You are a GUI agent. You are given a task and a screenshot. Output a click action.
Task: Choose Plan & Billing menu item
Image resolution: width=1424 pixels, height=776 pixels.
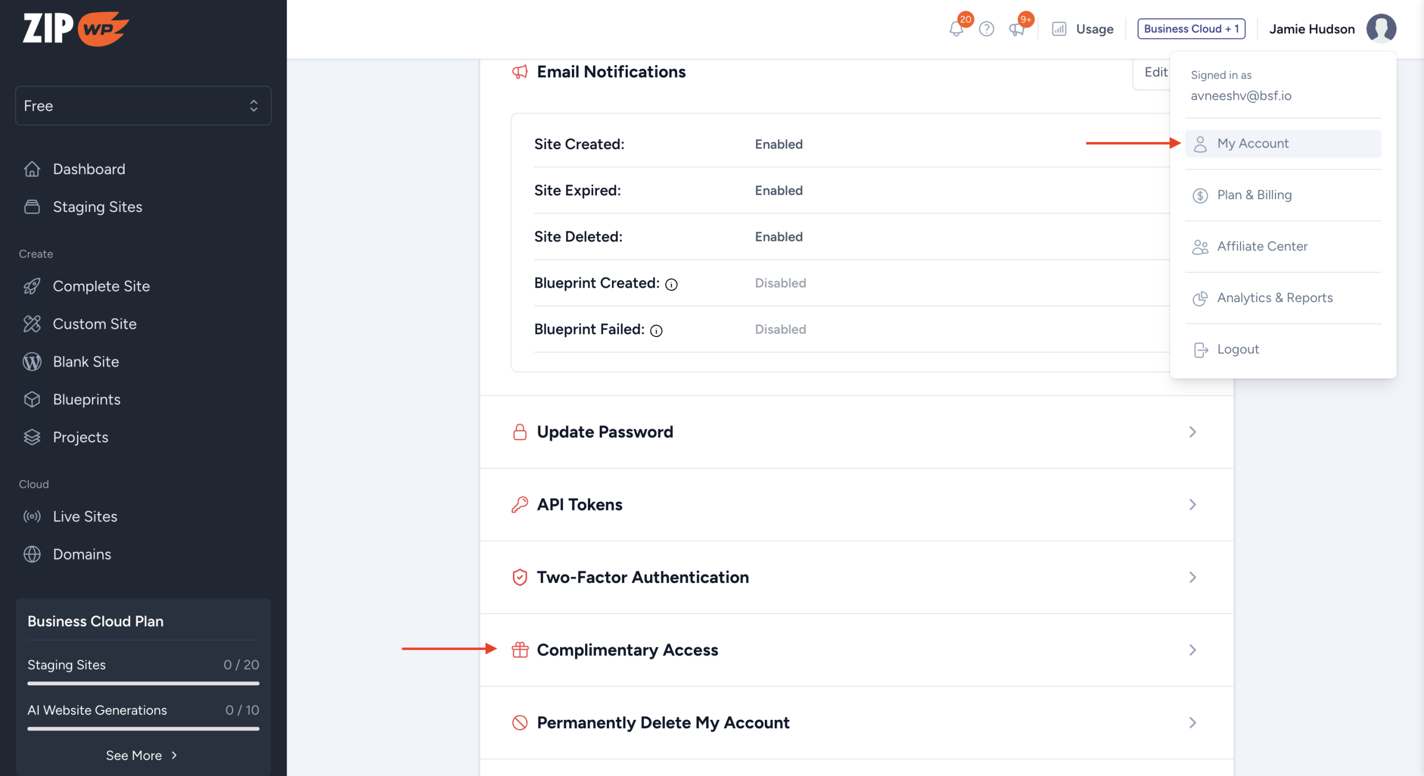coord(1254,195)
